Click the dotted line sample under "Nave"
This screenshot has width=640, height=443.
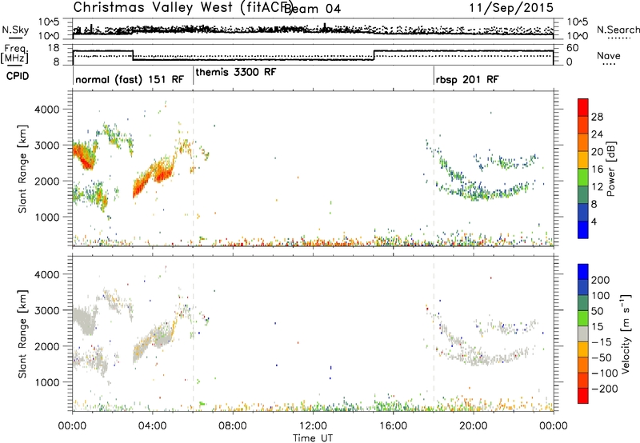coord(609,64)
